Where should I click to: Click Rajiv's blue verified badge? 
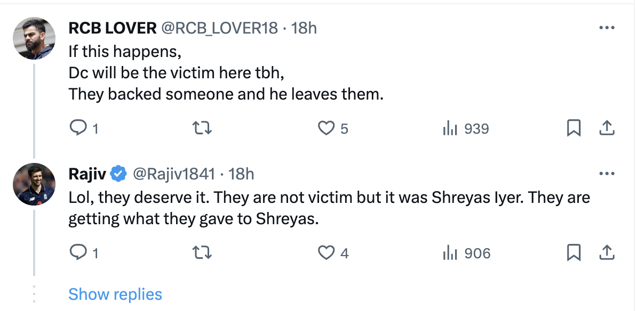[x=118, y=174]
